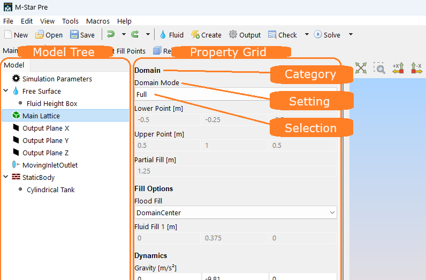Viewport: 426px width, 280px height.
Task: Select the Fluid Height Box item
Action: pyautogui.click(x=52, y=103)
